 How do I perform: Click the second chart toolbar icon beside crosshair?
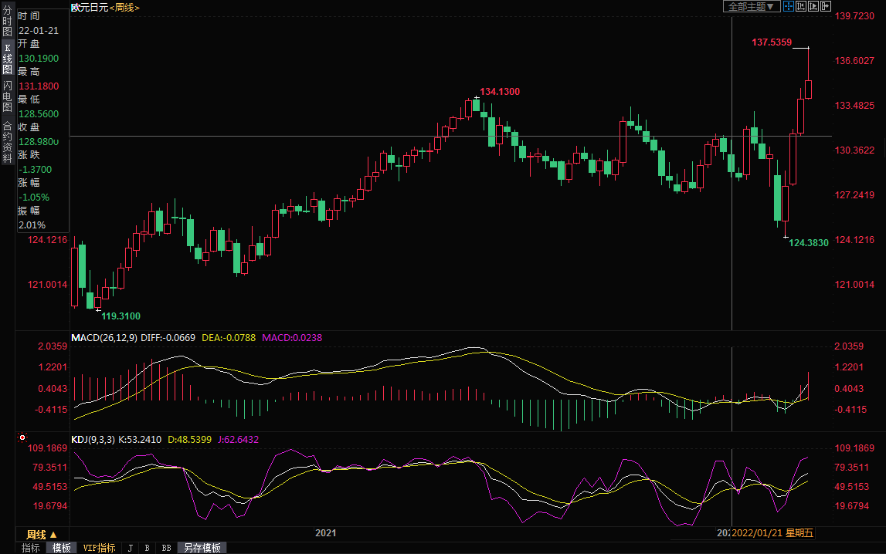click(x=801, y=6)
